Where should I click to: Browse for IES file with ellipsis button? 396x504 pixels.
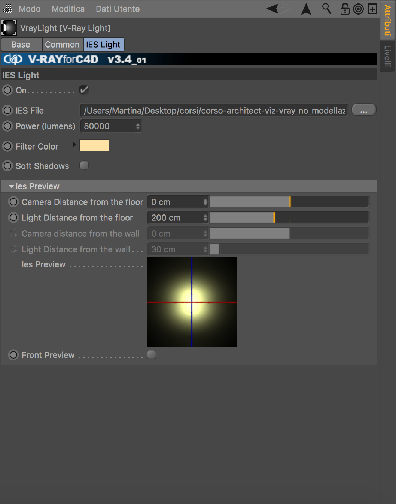point(363,110)
